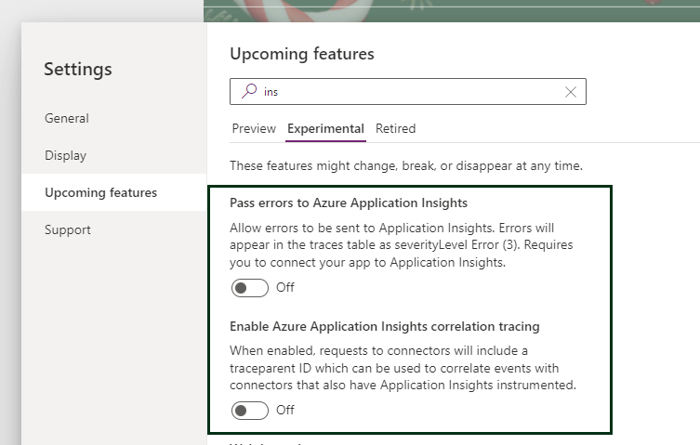Click the Pass errors to Azure Application Insights title
The height and width of the screenshot is (445, 700).
349,203
